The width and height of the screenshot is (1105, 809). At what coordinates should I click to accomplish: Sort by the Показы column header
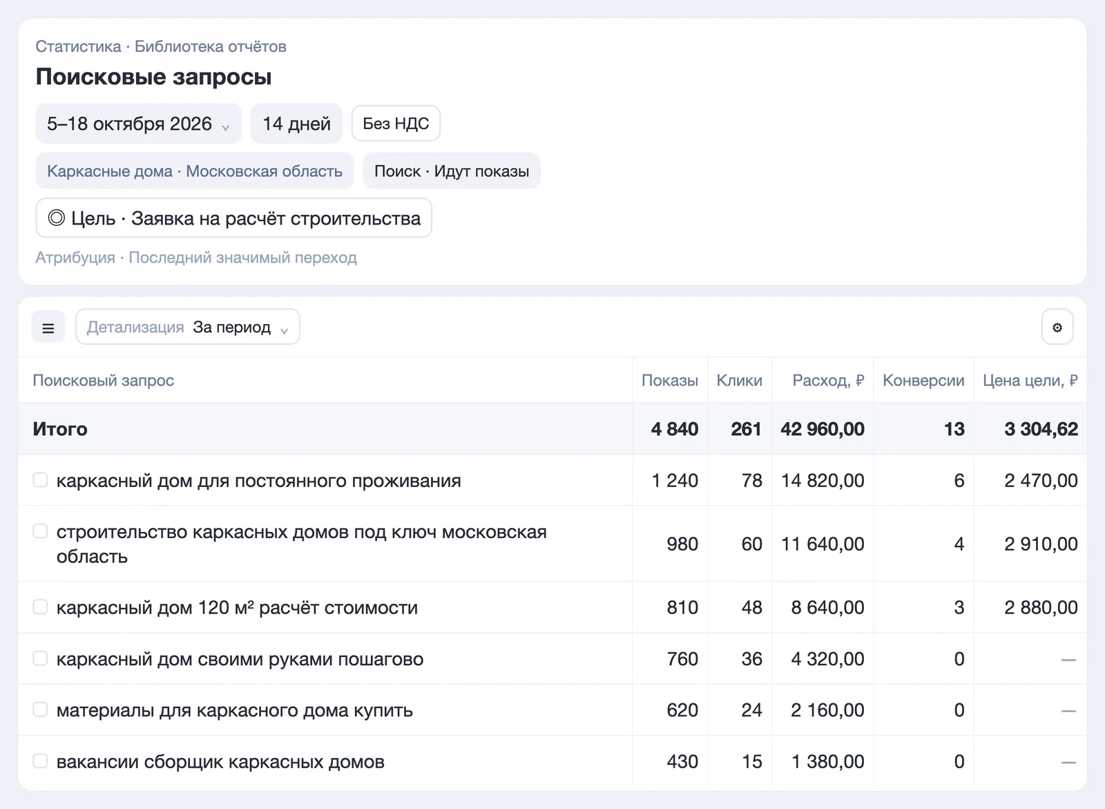(670, 381)
